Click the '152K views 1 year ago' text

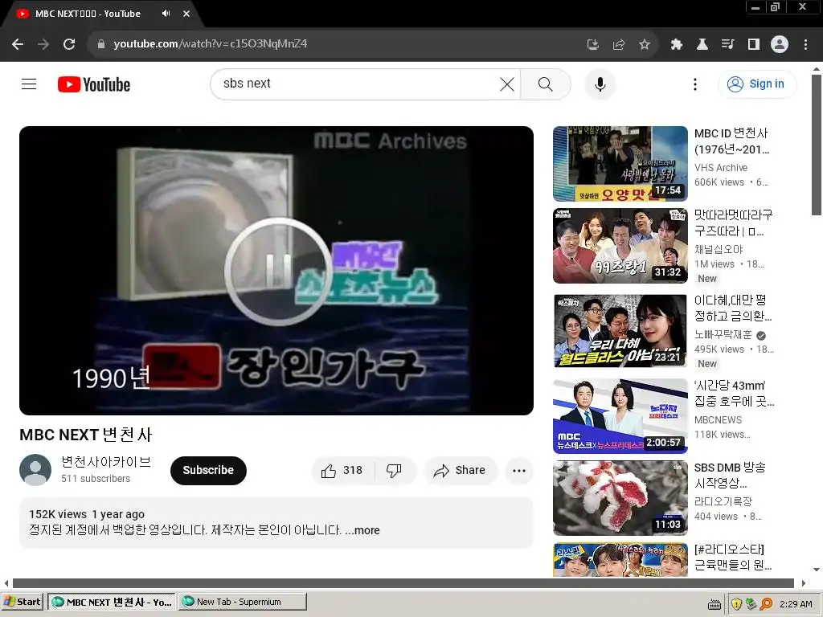click(87, 514)
